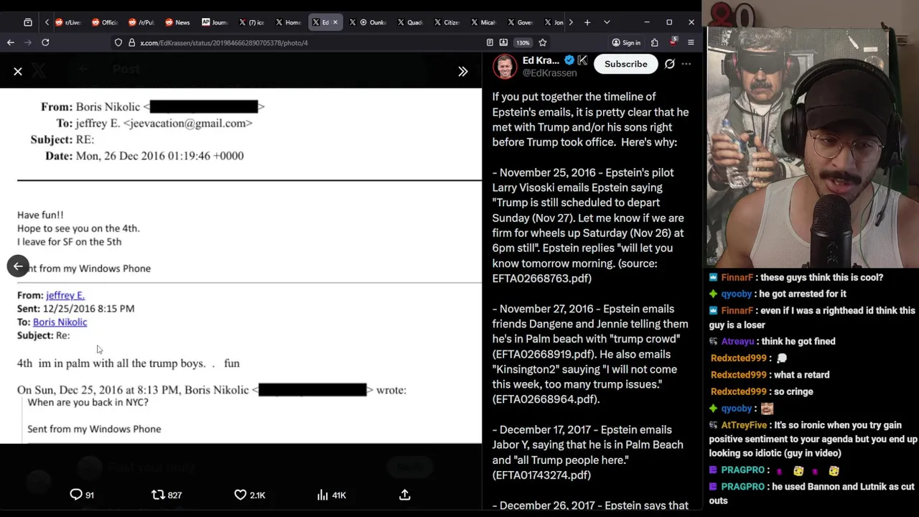
Task: Toggle reader view in the address bar
Action: [490, 42]
